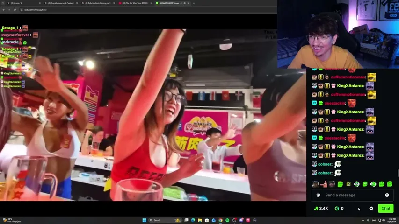Open the pink Music app in taskbar
The width and height of the screenshot is (399, 224).
pos(248,220)
